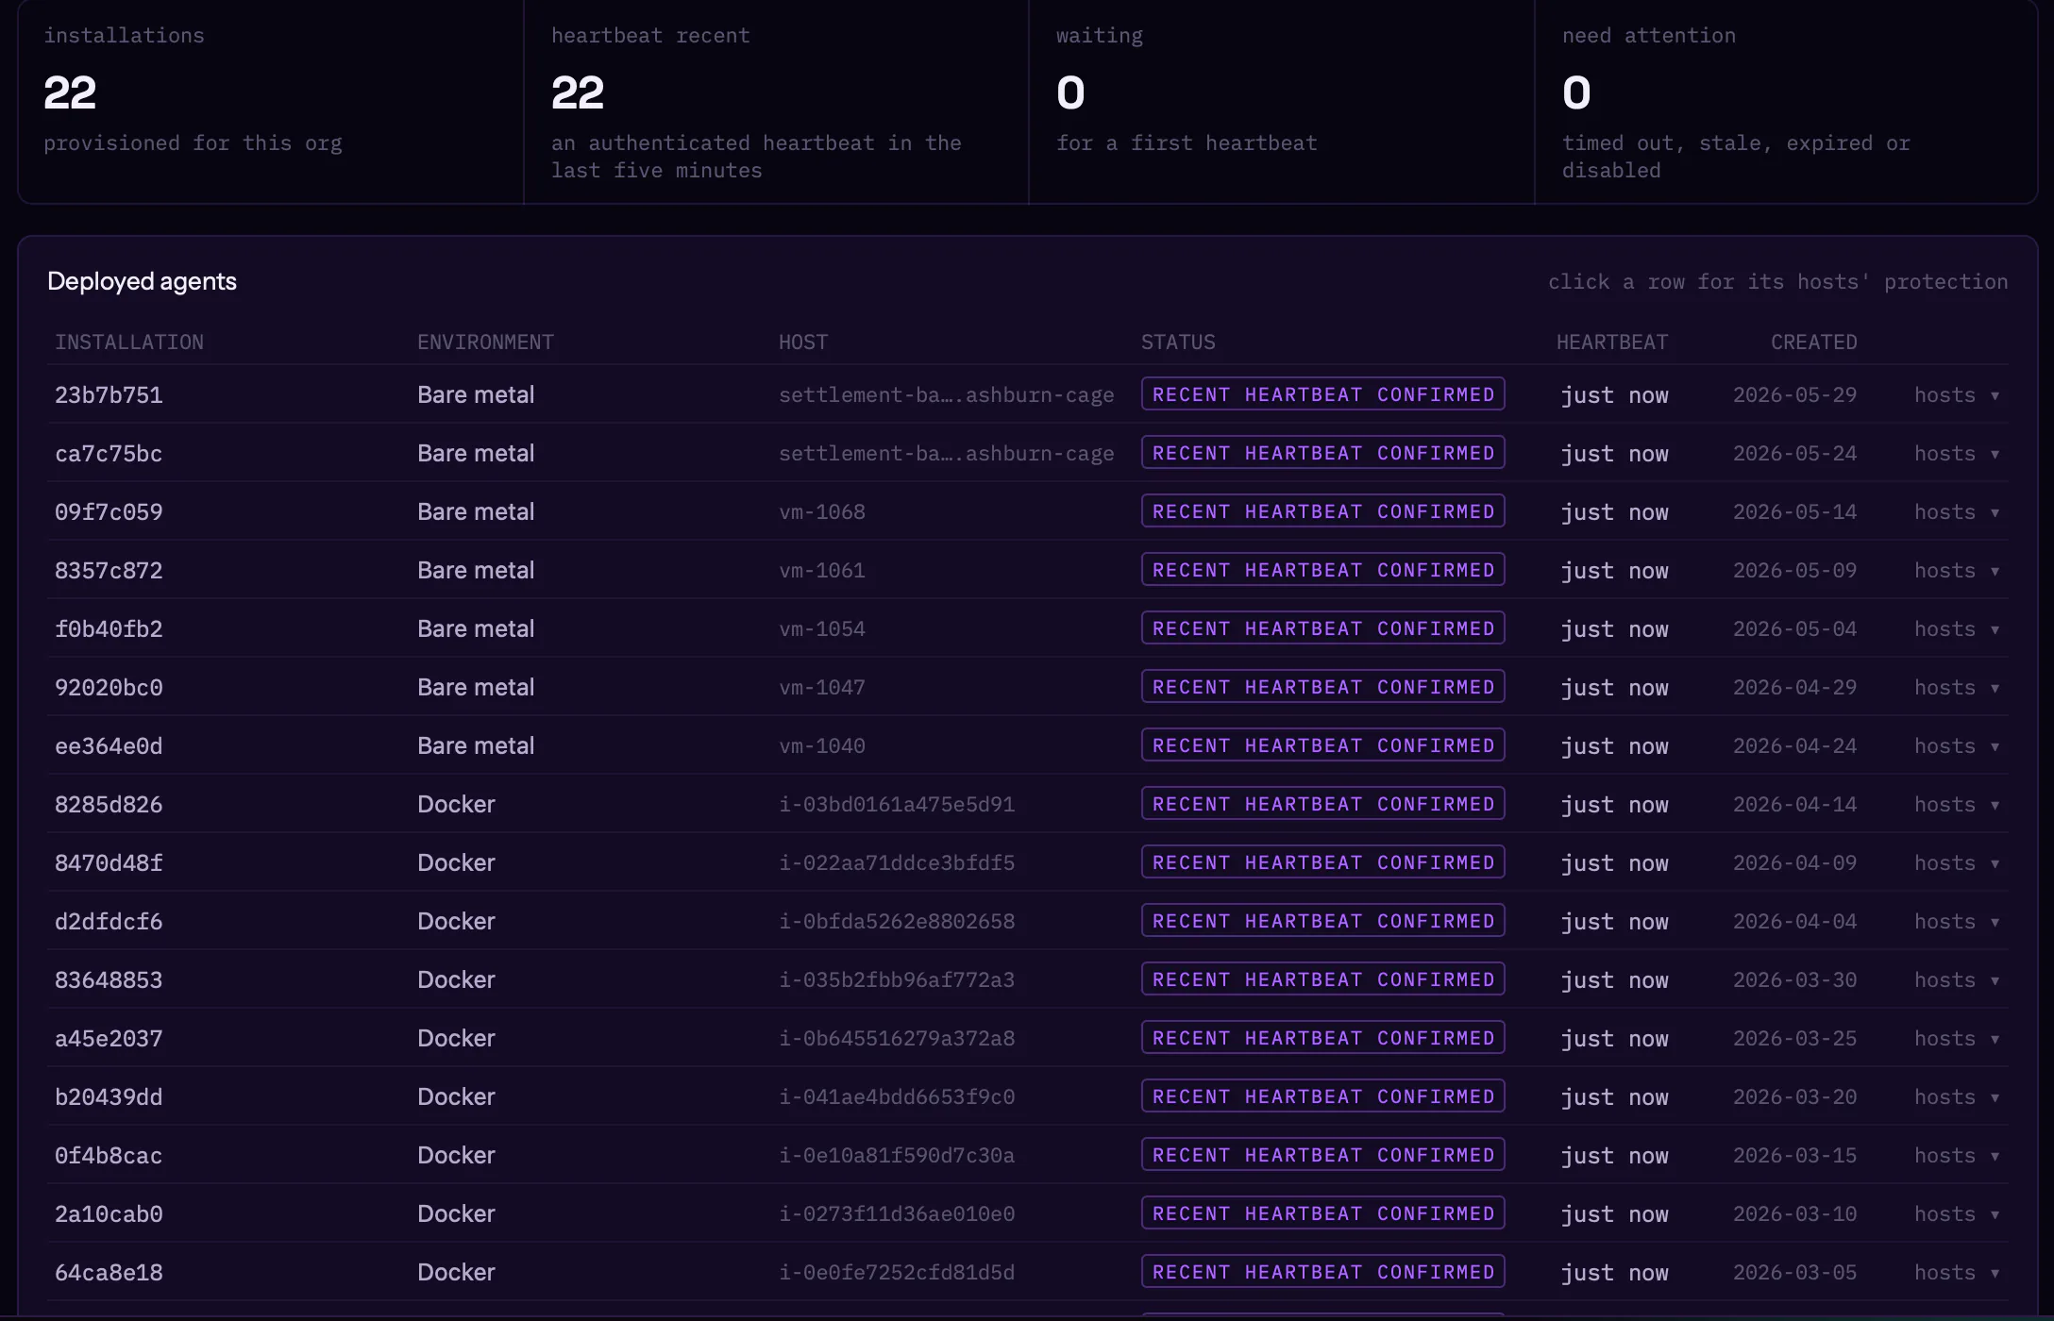Expand hosts for installation 64ca8e18
This screenshot has width=2054, height=1321.
[x=1957, y=1273]
